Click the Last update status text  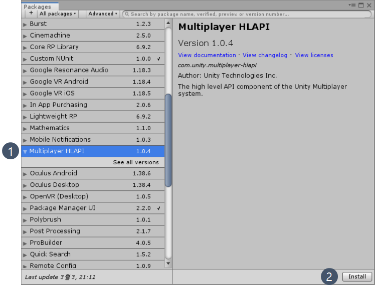[60, 277]
